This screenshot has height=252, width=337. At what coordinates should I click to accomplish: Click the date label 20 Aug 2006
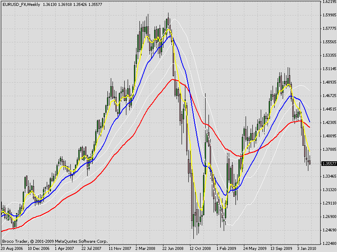(12, 249)
